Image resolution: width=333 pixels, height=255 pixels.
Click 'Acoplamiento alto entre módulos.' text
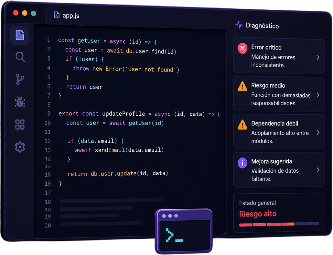pos(280,137)
